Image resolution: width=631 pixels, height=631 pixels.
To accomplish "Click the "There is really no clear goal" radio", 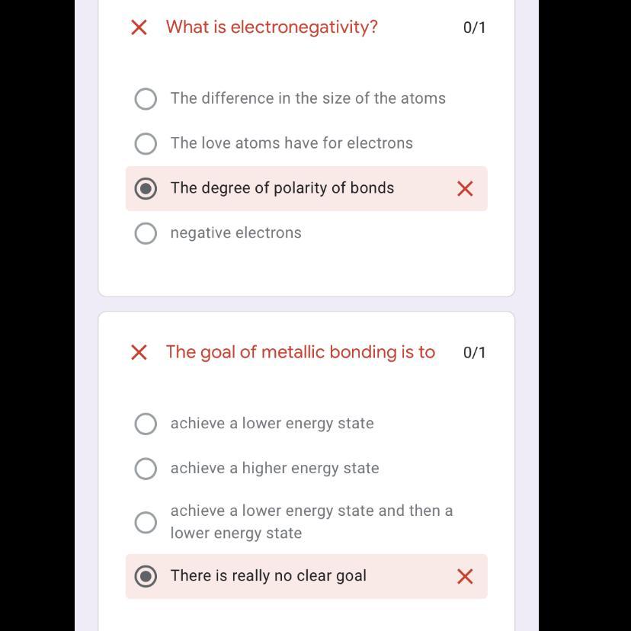I will coord(146,576).
